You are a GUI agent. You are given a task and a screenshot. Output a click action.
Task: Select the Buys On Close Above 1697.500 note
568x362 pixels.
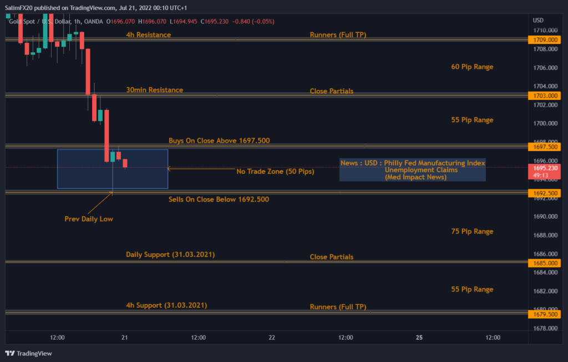tap(219, 140)
